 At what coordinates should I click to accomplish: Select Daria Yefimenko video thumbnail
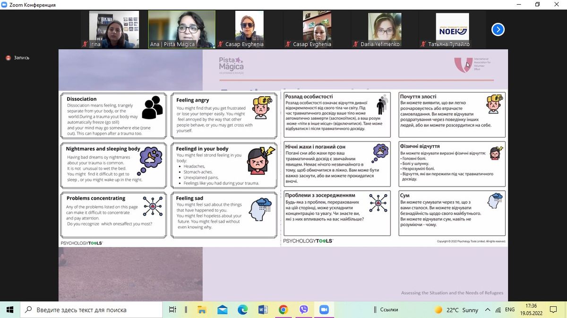tap(384, 29)
